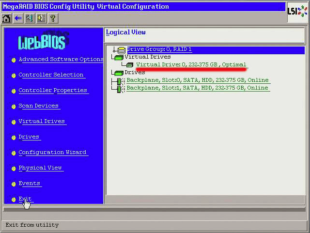Screen dimensions: 310x233
Task: Click the Home toolbar icon
Action: [x=7, y=18]
